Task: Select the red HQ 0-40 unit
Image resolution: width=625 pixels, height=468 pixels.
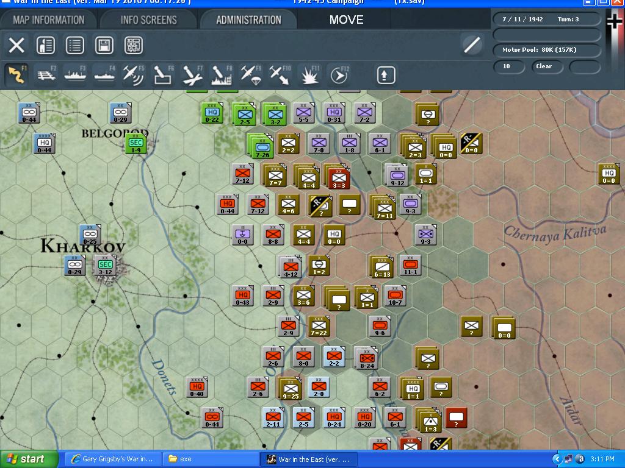Action: point(197,387)
